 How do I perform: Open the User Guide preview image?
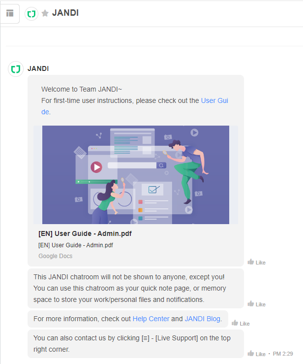pos(136,175)
